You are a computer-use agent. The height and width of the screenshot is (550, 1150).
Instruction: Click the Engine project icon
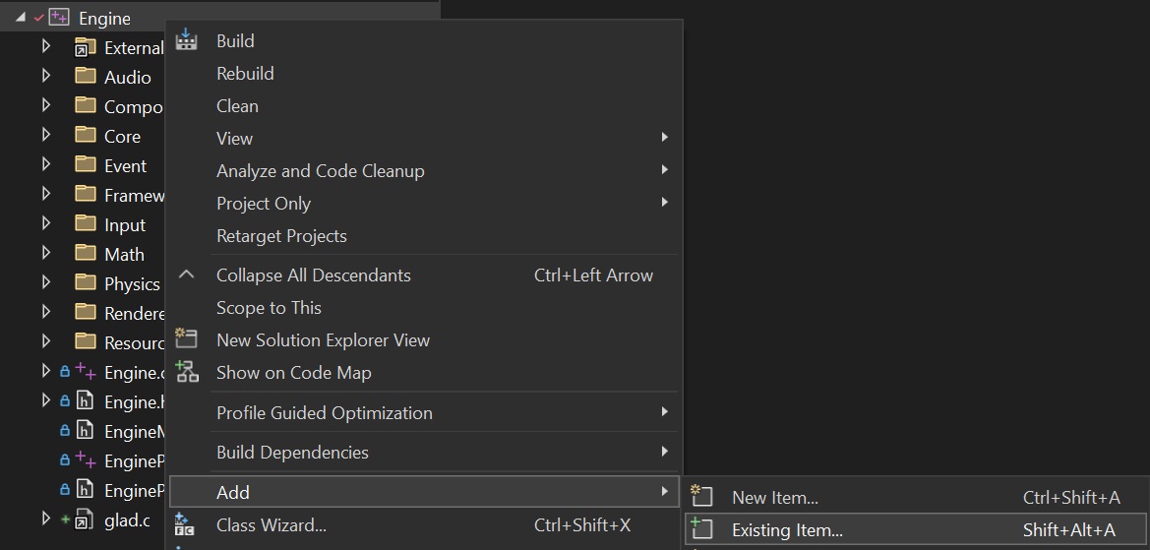tap(59, 18)
